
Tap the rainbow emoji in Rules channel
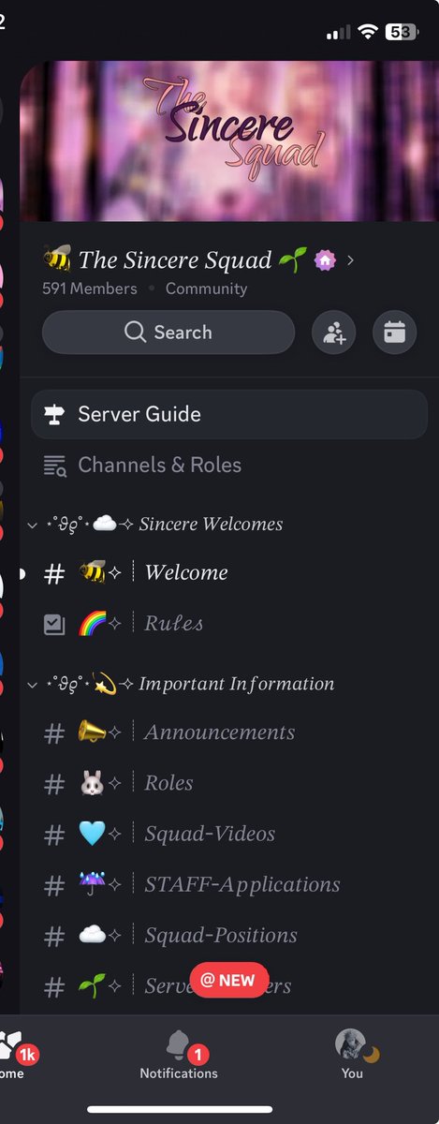(x=92, y=623)
